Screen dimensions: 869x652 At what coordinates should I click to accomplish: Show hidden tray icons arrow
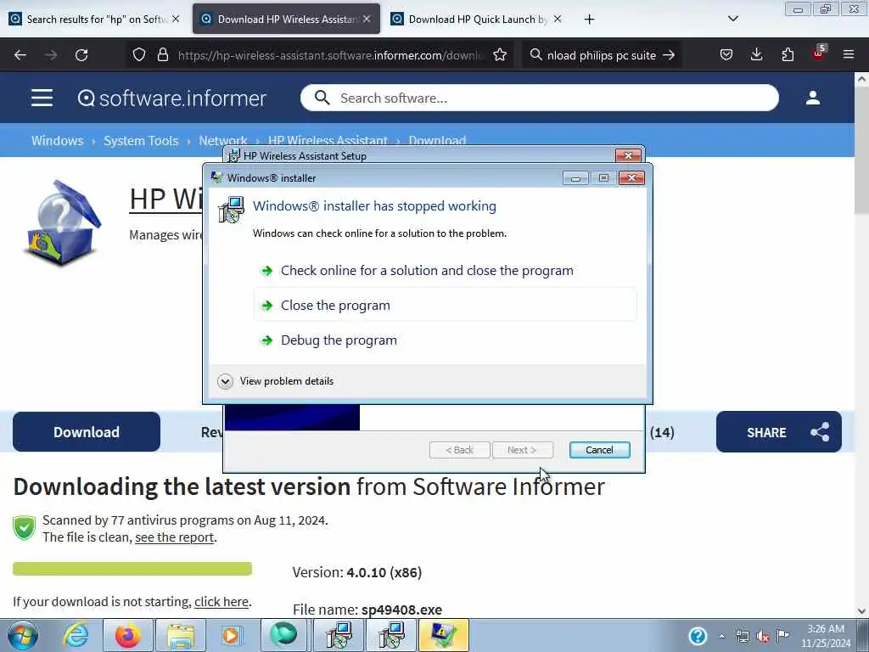tap(722, 637)
